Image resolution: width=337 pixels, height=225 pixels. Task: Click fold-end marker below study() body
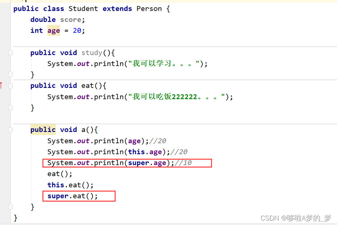tap(10, 74)
